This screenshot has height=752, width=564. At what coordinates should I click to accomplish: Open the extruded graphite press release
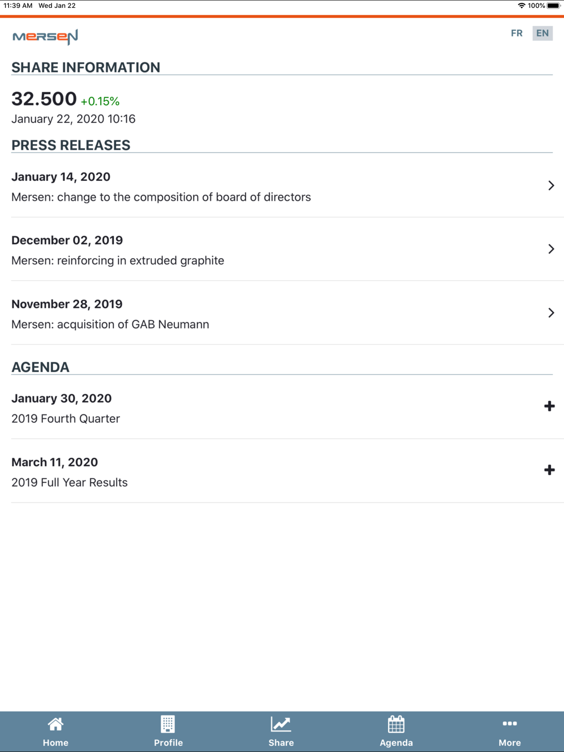118,261
